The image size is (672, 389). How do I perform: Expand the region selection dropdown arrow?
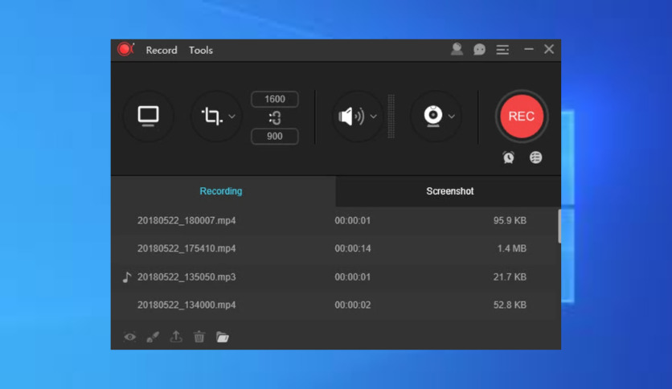[232, 117]
